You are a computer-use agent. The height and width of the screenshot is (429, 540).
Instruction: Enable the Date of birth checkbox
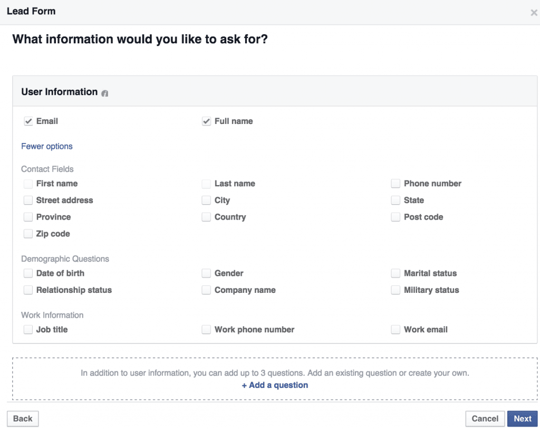(x=28, y=273)
